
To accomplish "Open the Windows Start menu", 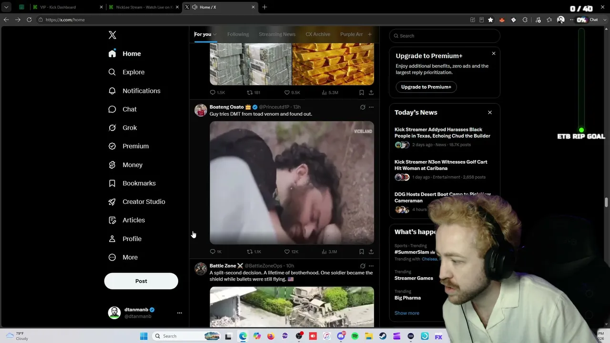I will click(x=144, y=336).
